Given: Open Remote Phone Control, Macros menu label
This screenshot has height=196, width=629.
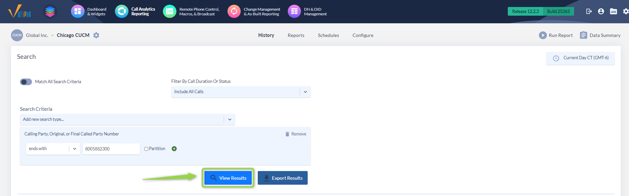Looking at the screenshot, I should point(199,12).
